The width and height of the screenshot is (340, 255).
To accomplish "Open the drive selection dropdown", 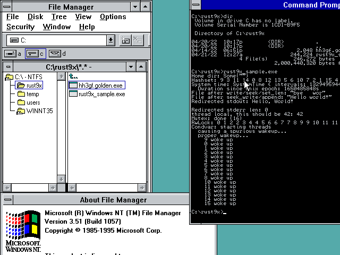I will 110,40.
